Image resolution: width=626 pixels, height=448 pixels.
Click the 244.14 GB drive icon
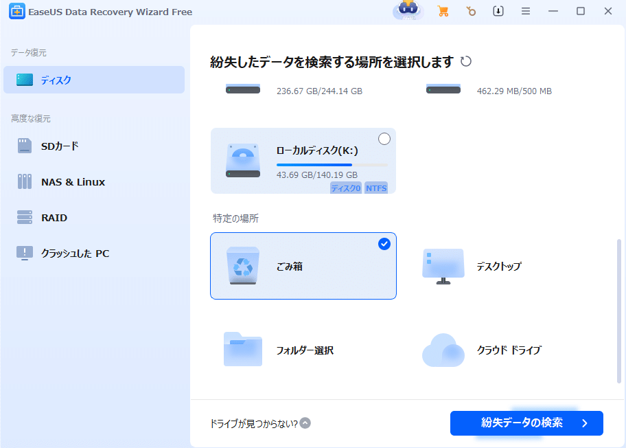pyautogui.click(x=243, y=89)
